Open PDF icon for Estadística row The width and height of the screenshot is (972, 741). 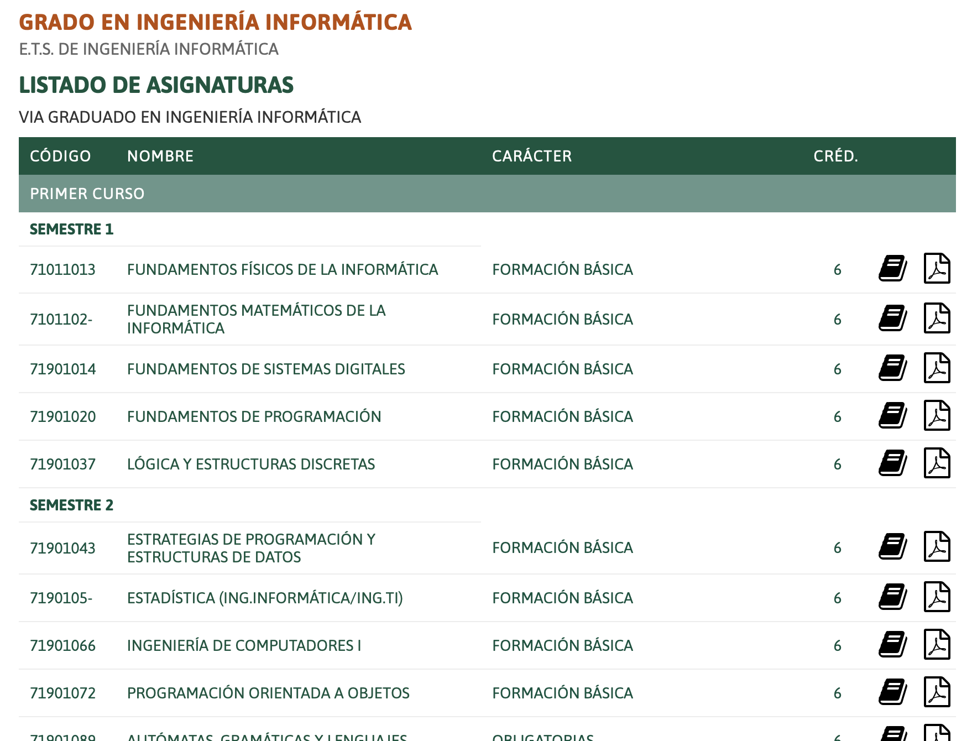pos(937,597)
